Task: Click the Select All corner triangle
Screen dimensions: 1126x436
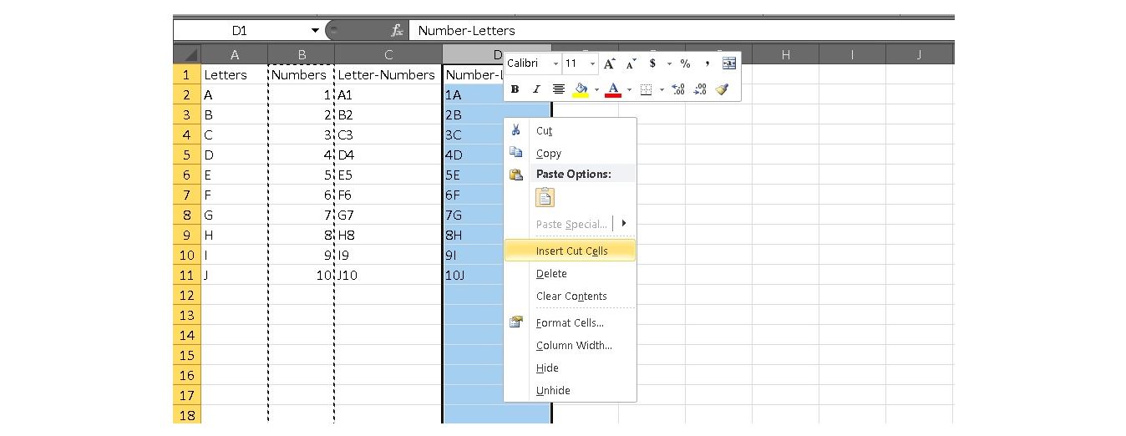Action: [187, 54]
